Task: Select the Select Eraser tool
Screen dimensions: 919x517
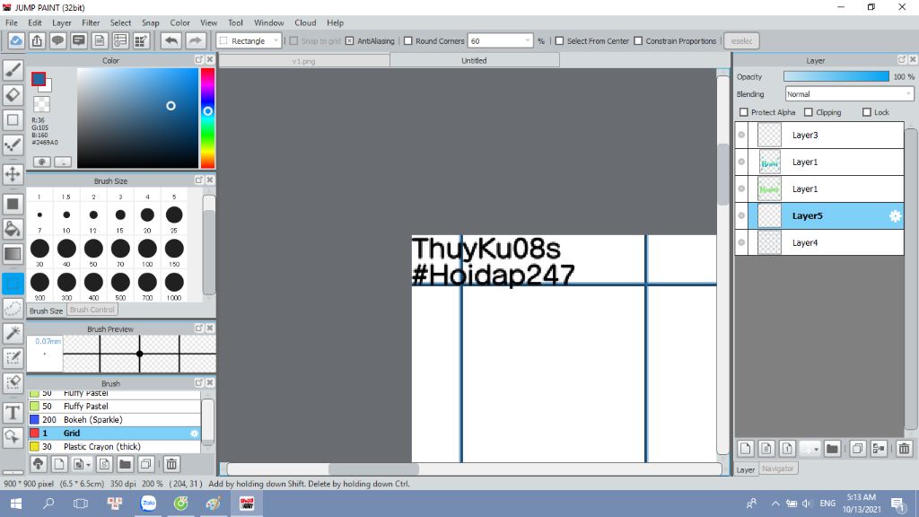Action: (x=13, y=382)
